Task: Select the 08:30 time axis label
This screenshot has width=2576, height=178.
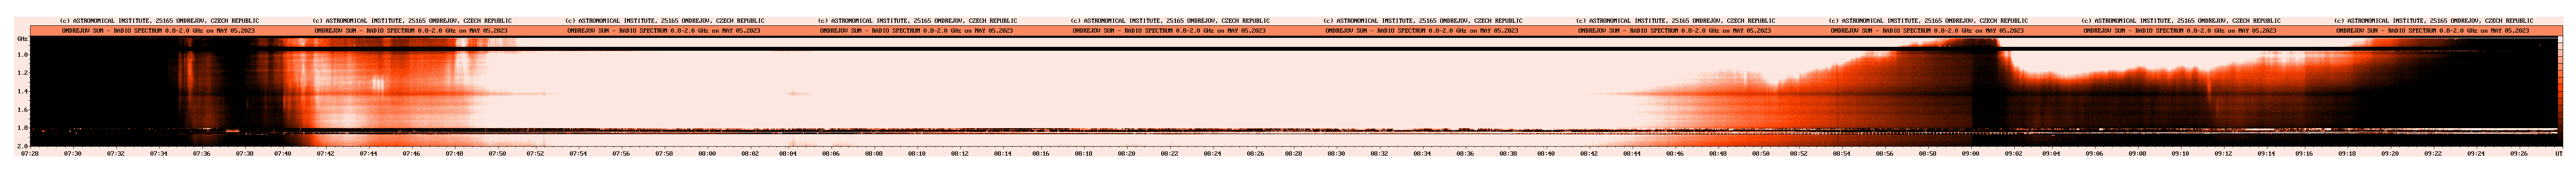Action: click(x=1336, y=153)
